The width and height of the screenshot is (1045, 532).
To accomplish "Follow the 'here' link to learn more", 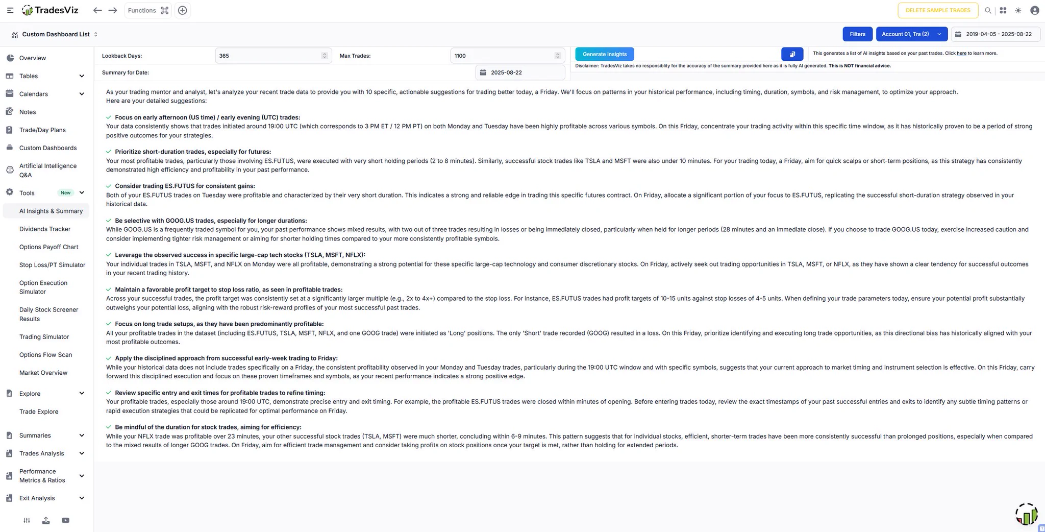I will (x=961, y=53).
